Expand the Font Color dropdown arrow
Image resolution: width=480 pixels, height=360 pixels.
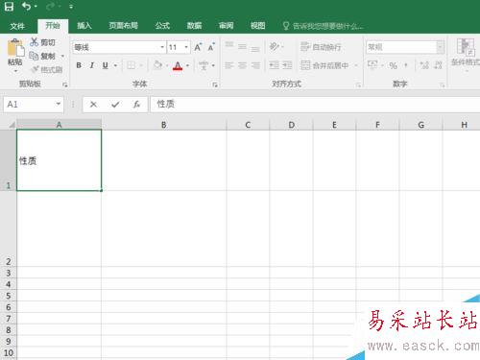click(188, 65)
